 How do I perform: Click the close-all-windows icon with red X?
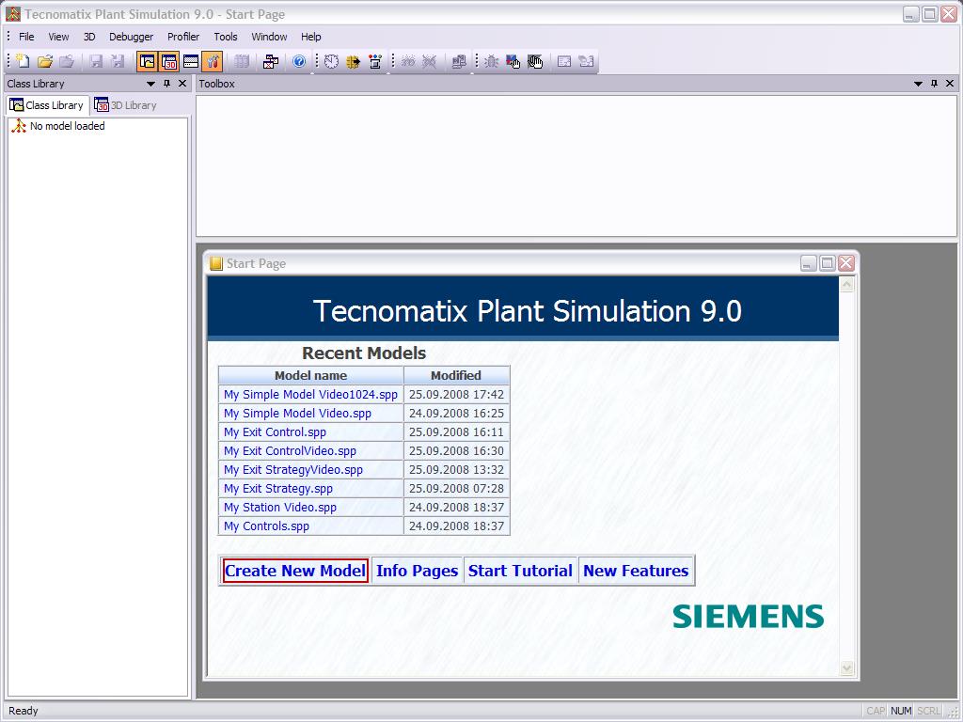[x=271, y=61]
